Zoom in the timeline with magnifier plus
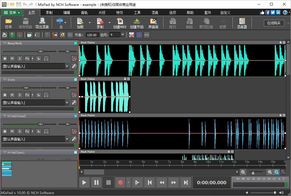The height and width of the screenshot is (196, 291). tap(270, 172)
